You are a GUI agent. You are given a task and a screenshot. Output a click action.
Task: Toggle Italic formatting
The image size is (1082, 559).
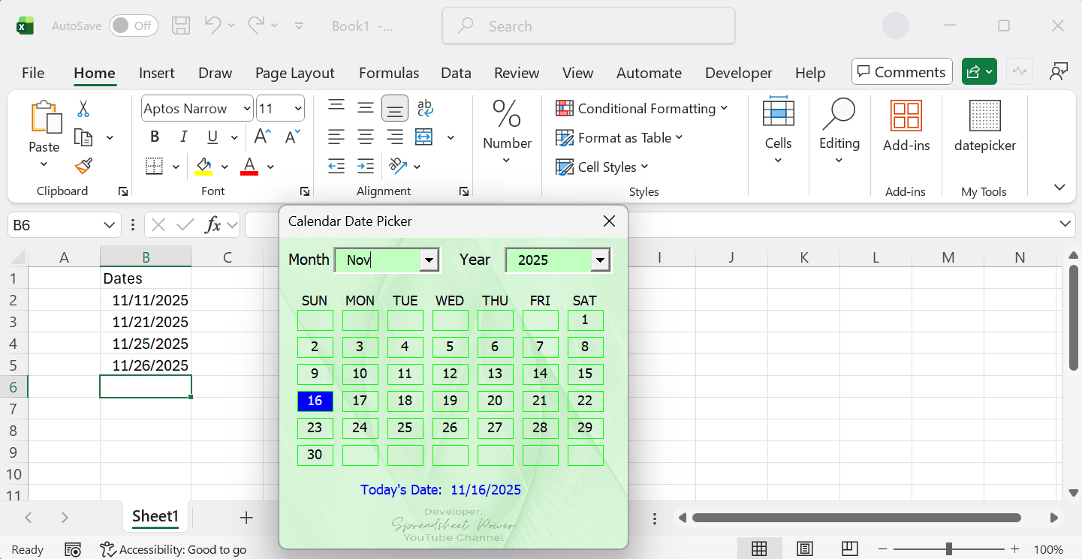183,137
